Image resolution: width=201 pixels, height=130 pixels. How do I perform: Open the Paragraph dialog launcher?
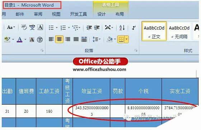tap(136, 50)
